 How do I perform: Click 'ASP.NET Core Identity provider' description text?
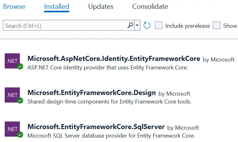[108, 68]
